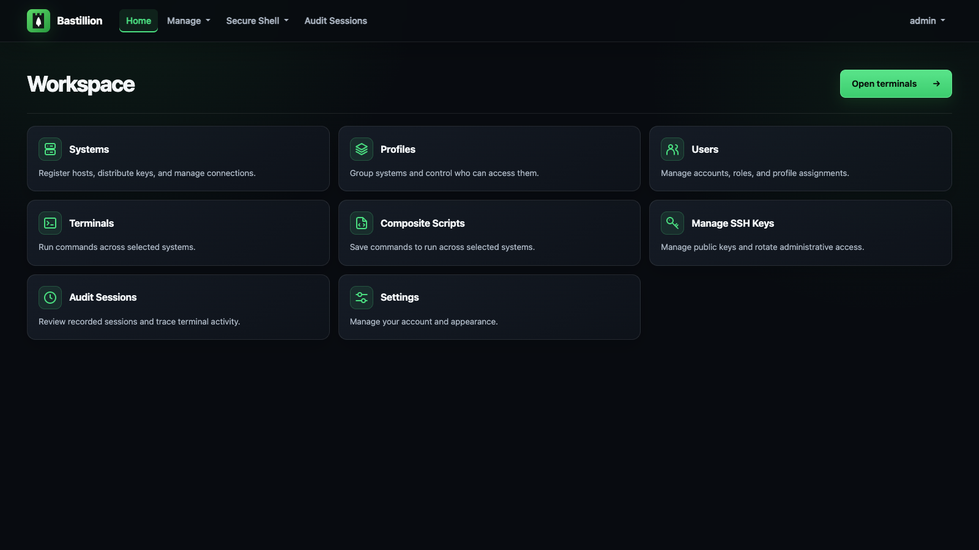Image resolution: width=979 pixels, height=550 pixels.
Task: Click 'Manage your account and appearance' text
Action: pos(424,321)
